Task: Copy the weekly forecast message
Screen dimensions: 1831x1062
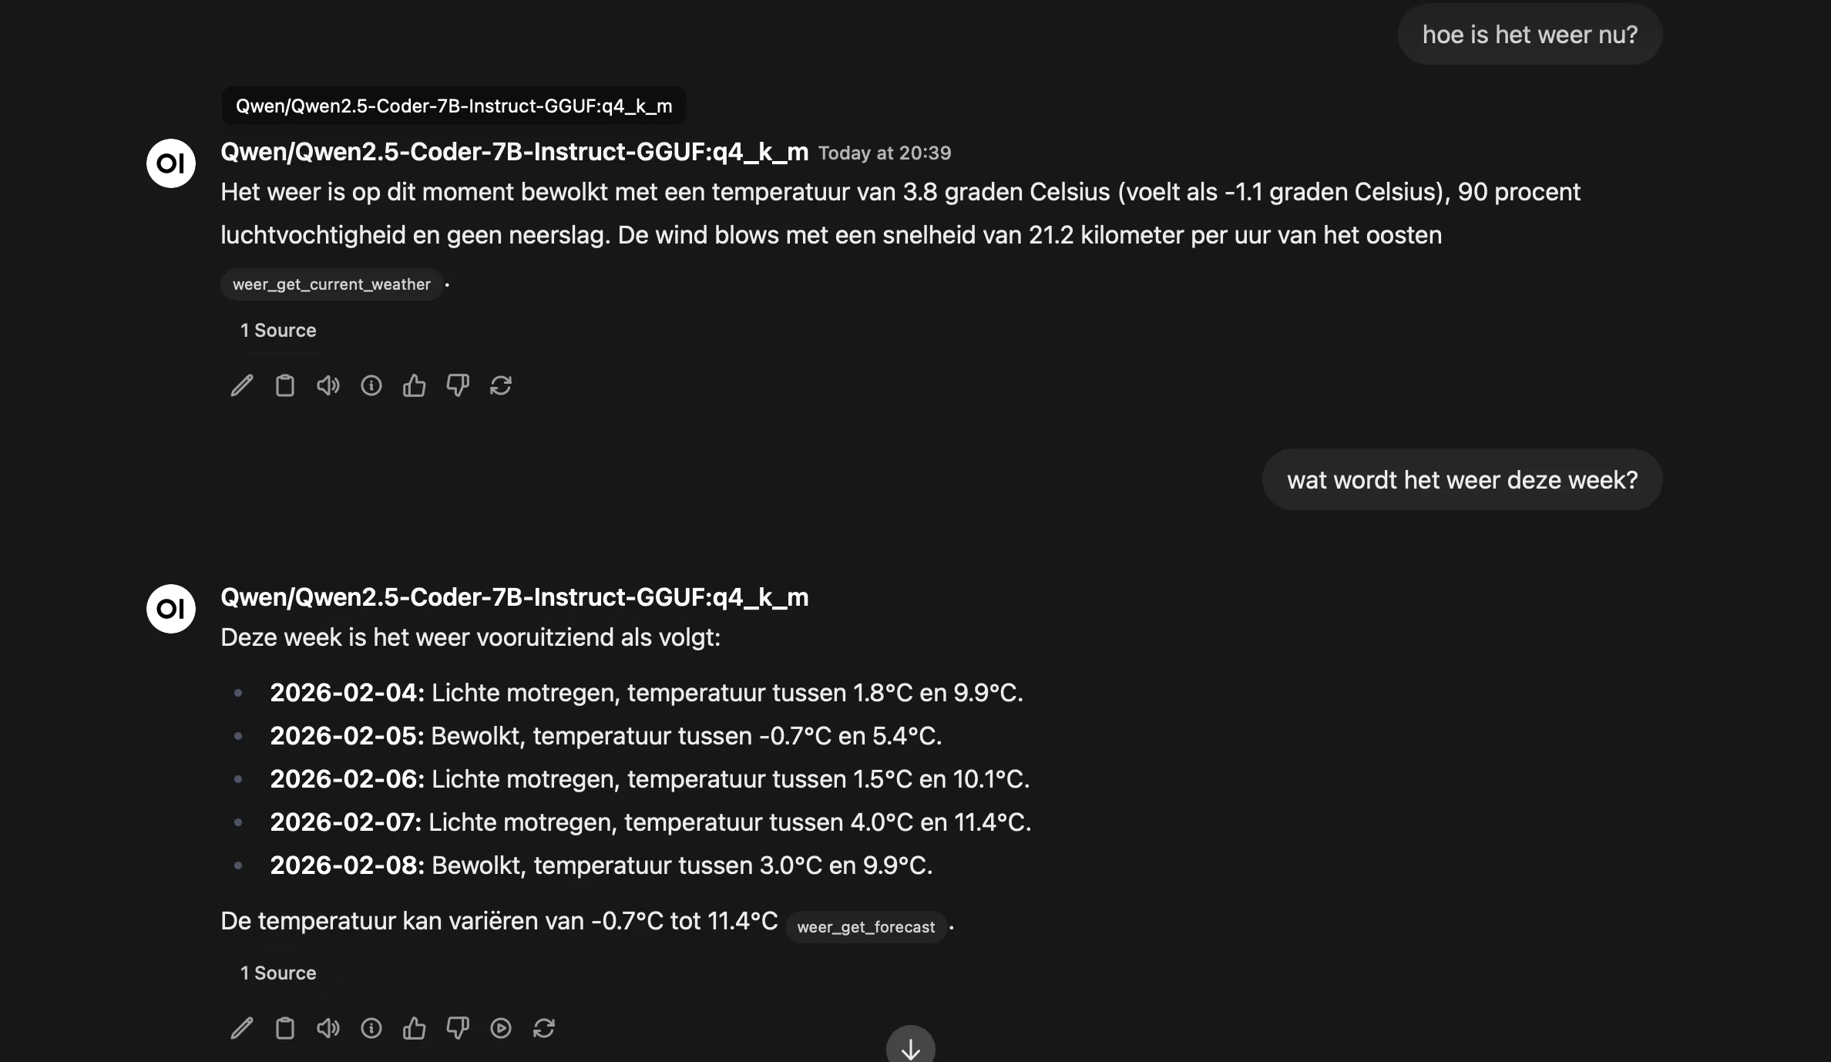Action: tap(284, 1029)
